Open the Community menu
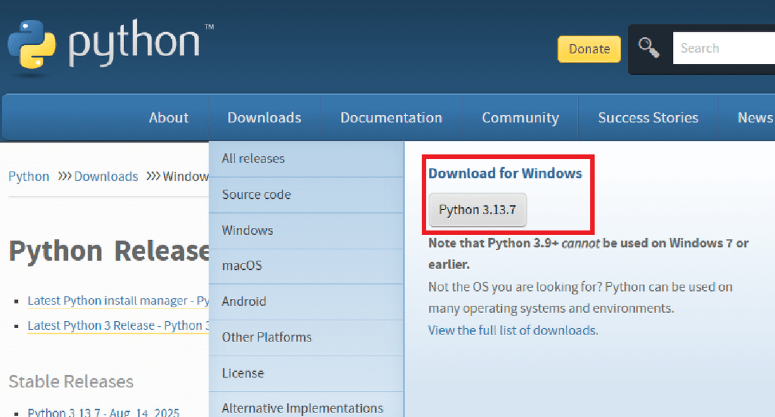Image resolution: width=775 pixels, height=417 pixels. point(520,117)
